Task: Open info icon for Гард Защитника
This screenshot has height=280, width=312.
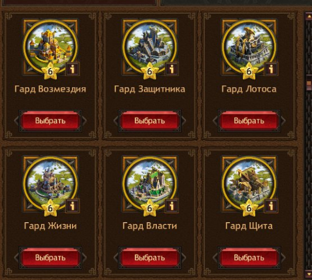Action: point(172,69)
